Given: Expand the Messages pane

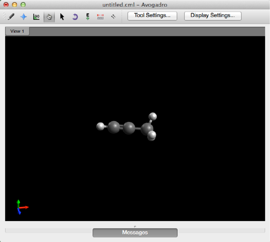Looking at the screenshot, I should pos(135,233).
